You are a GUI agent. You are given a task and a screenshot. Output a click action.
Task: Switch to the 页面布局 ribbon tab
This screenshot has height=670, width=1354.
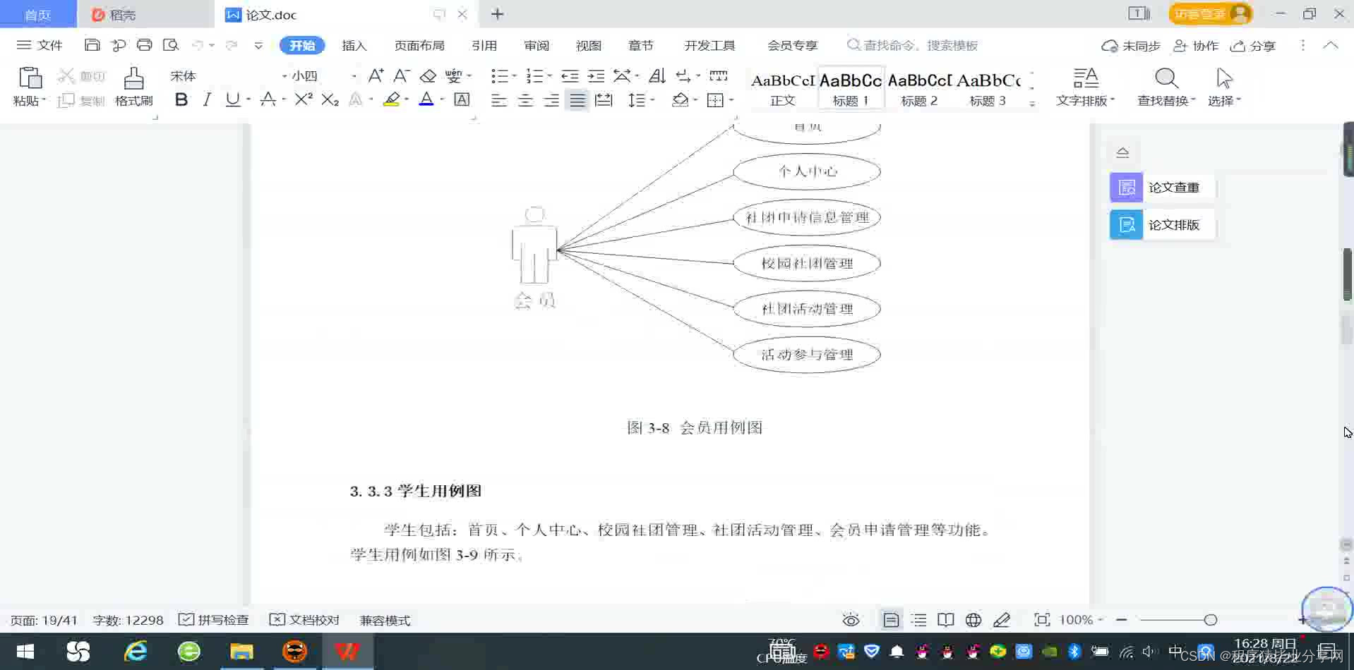(x=419, y=46)
